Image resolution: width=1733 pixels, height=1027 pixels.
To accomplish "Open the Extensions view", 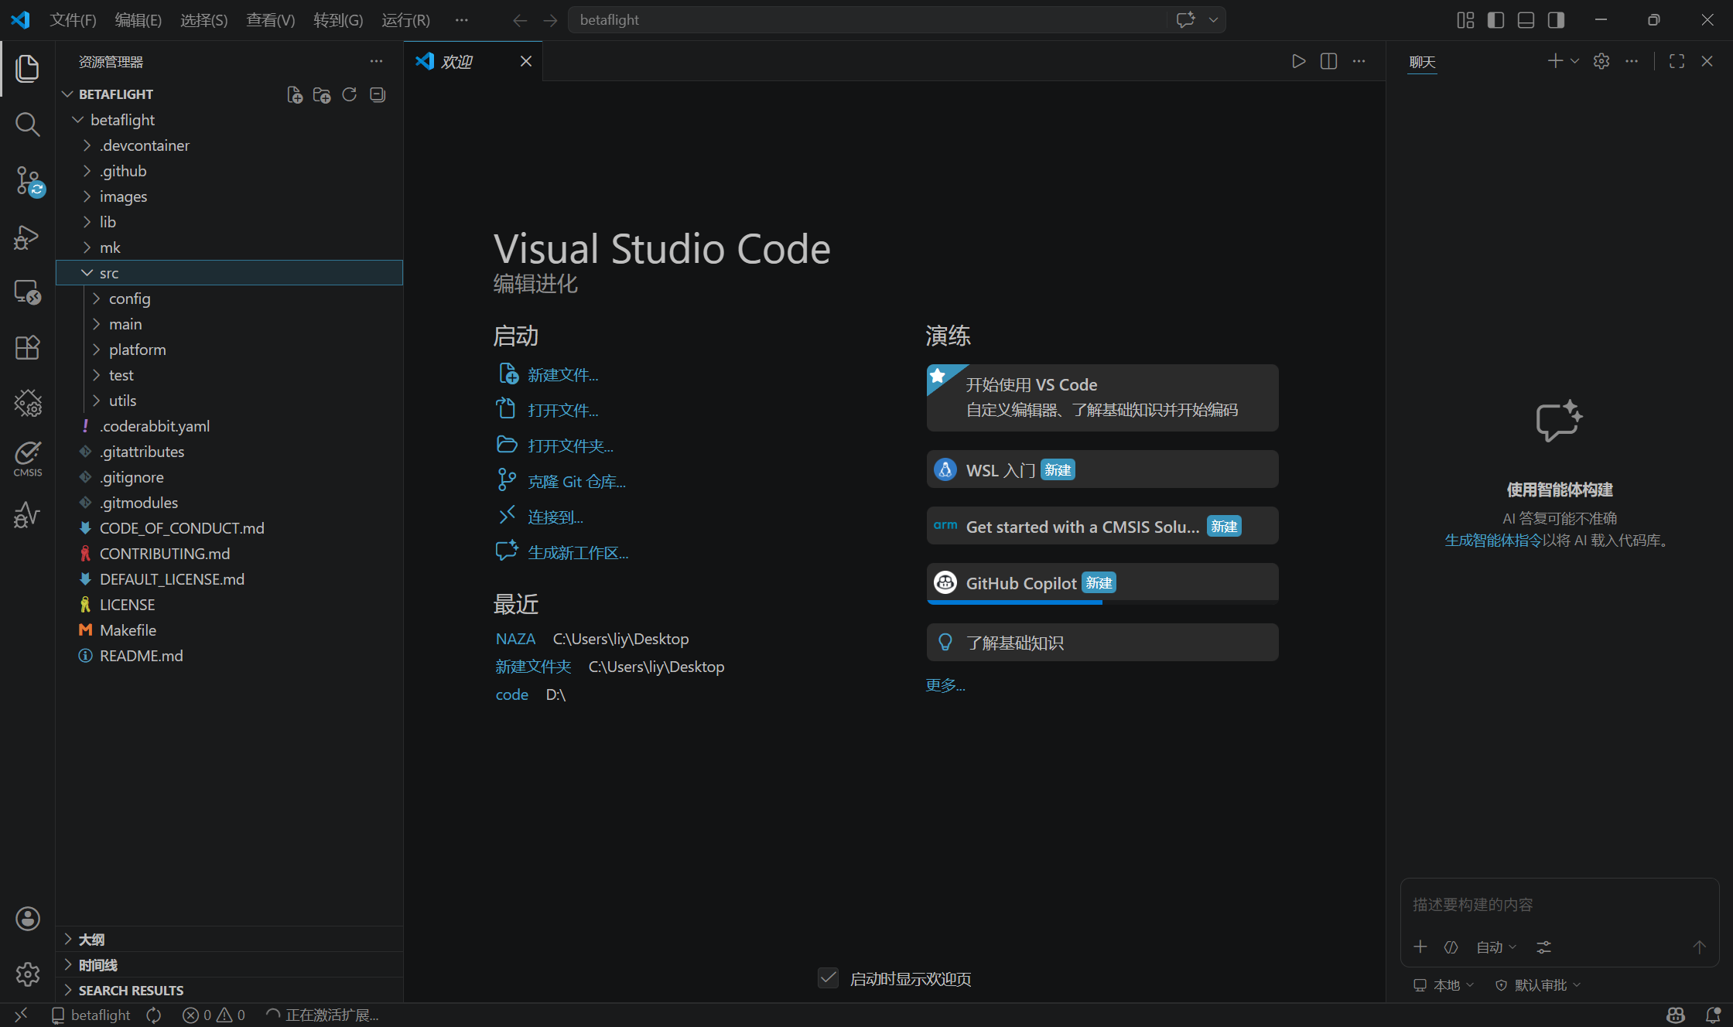I will click(28, 348).
